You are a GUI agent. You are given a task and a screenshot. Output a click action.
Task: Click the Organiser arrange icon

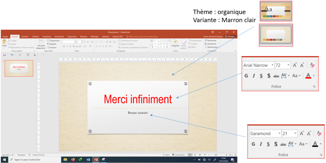(175, 42)
